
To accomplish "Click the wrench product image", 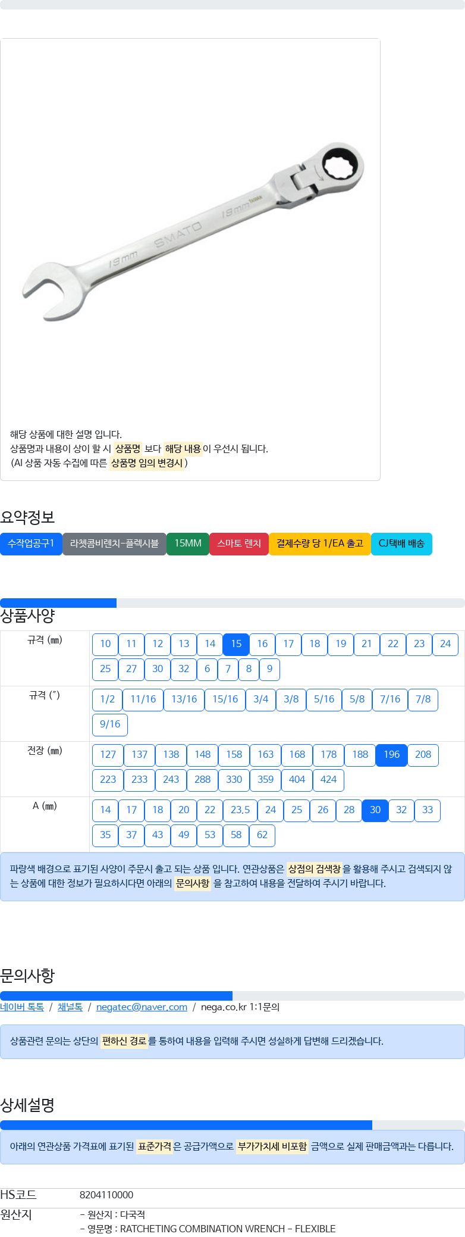I will (193, 231).
